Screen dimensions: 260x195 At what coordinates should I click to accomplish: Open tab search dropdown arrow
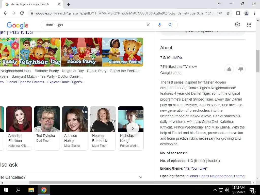(219, 4)
